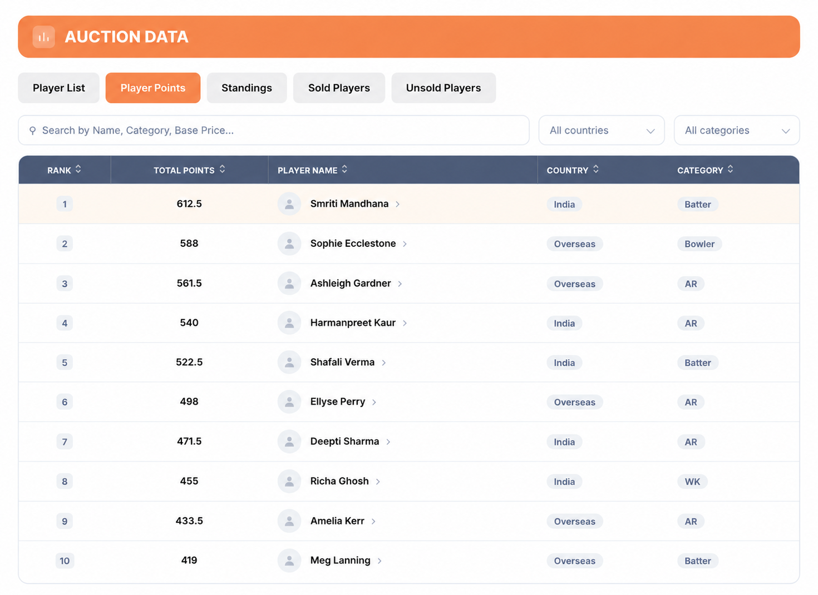Click the 612.5 total points value
Viewport: 818px width, 595px height.
point(189,204)
